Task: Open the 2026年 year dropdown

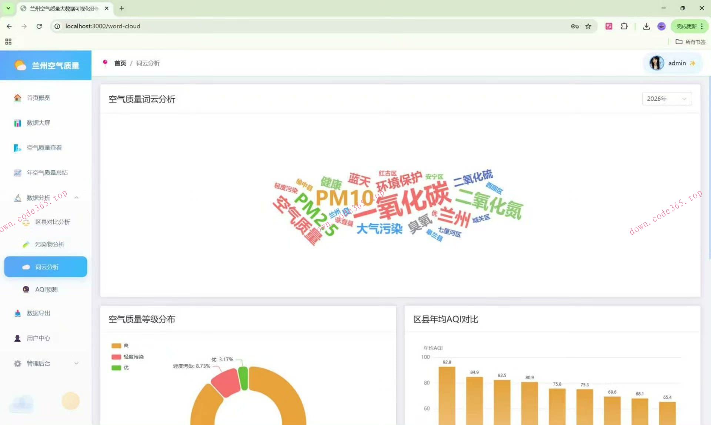Action: point(667,98)
